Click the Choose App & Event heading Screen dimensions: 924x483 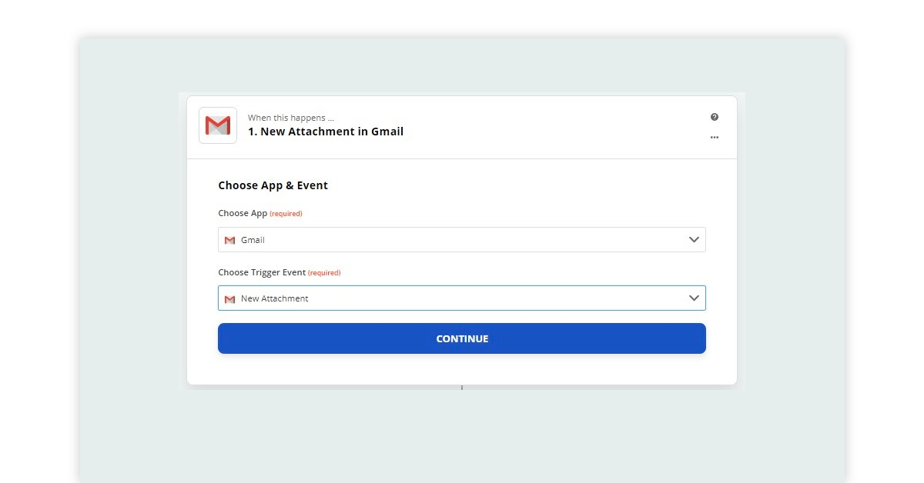click(273, 185)
